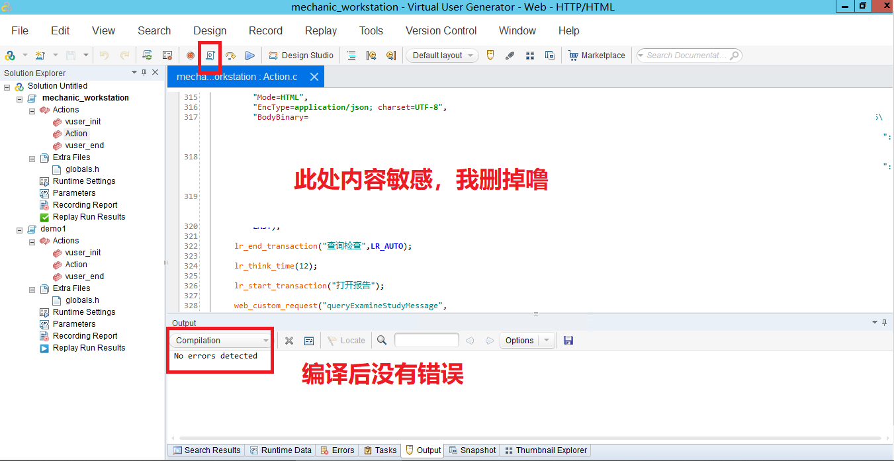894x461 pixels.
Task: Clear the Output pane with the X icon
Action: (289, 341)
